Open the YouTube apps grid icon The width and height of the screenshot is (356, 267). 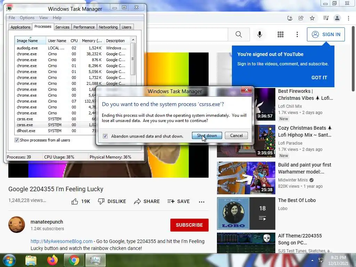pyautogui.click(x=281, y=34)
